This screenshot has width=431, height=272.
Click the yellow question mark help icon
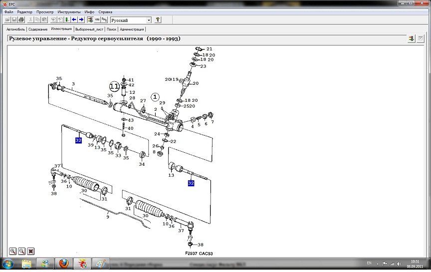(x=158, y=20)
